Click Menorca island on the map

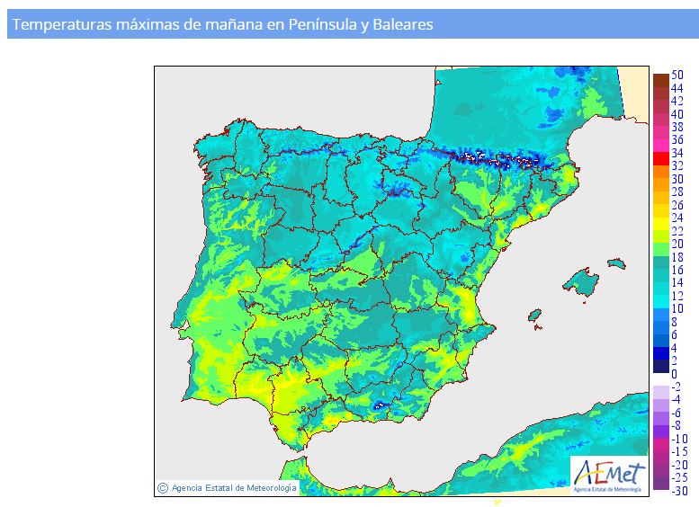coord(616,263)
